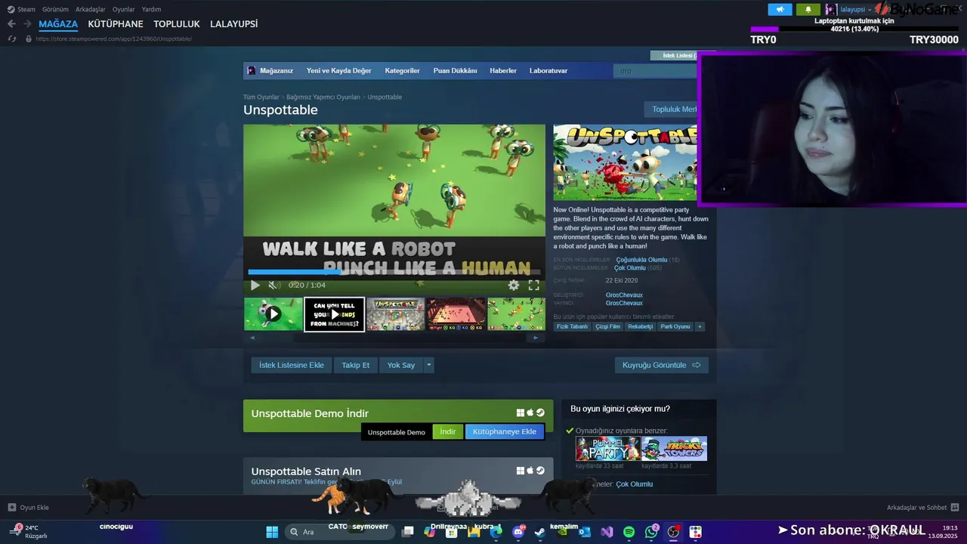Image resolution: width=967 pixels, height=544 pixels.
Task: Open WhatsApp from the taskbar
Action: (x=651, y=532)
